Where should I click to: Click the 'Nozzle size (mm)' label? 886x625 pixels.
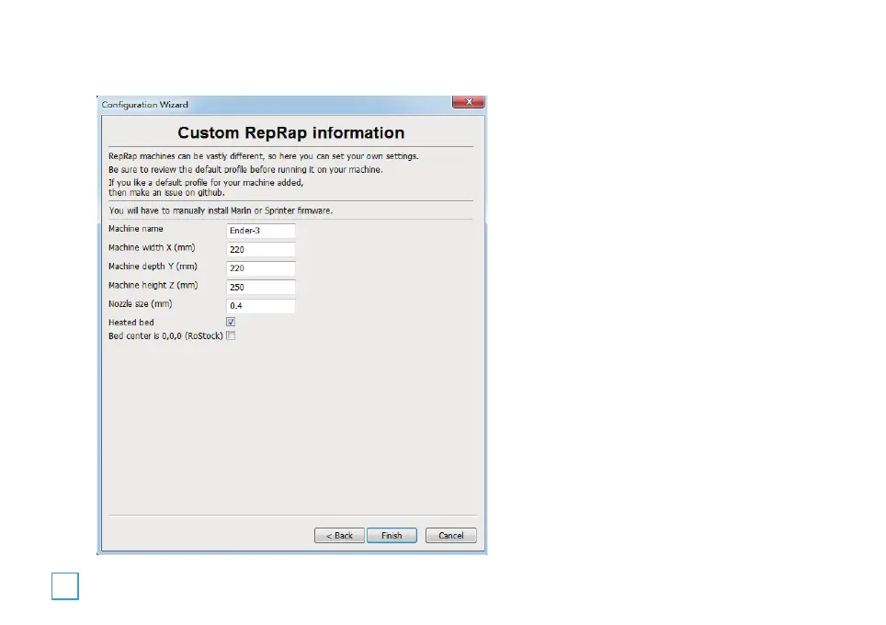pos(141,304)
